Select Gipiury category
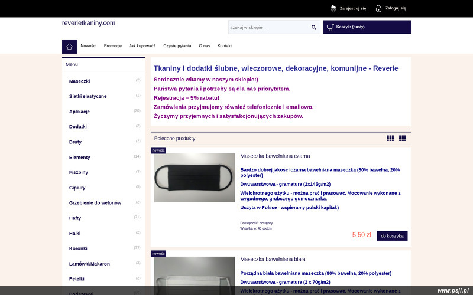The width and height of the screenshot is (473, 295). click(x=77, y=188)
